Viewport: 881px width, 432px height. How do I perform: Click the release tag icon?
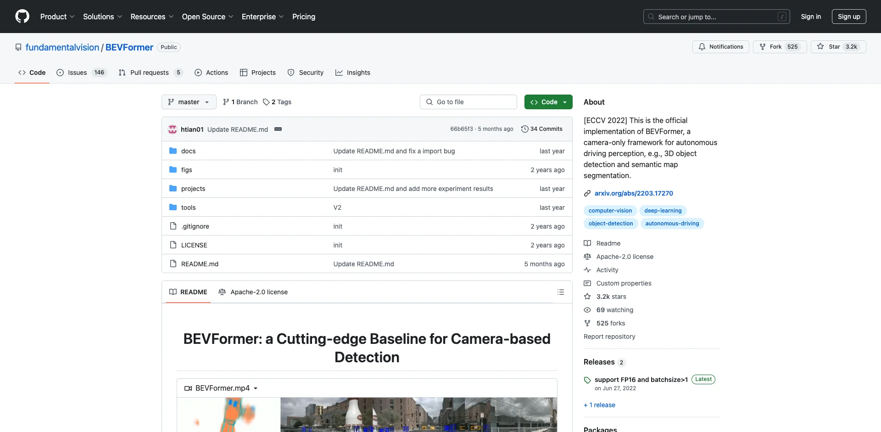587,380
